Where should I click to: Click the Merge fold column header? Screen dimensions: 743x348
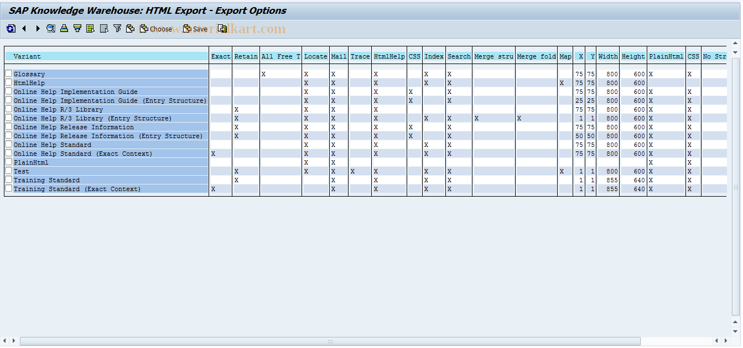click(537, 56)
